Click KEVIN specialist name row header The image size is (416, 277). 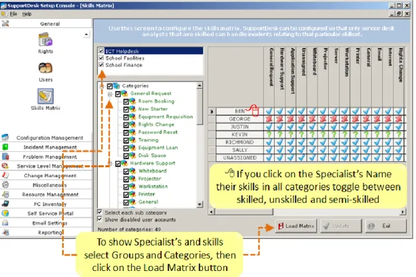click(x=240, y=134)
